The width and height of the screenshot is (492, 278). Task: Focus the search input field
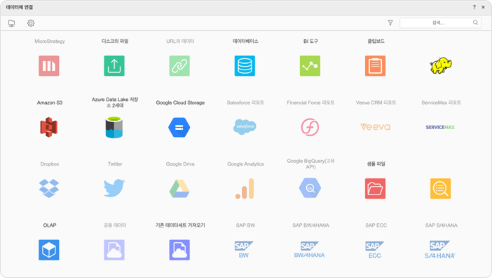click(x=440, y=22)
